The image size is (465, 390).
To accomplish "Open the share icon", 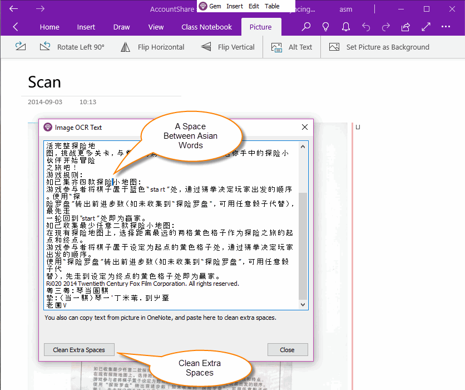I will (405, 27).
